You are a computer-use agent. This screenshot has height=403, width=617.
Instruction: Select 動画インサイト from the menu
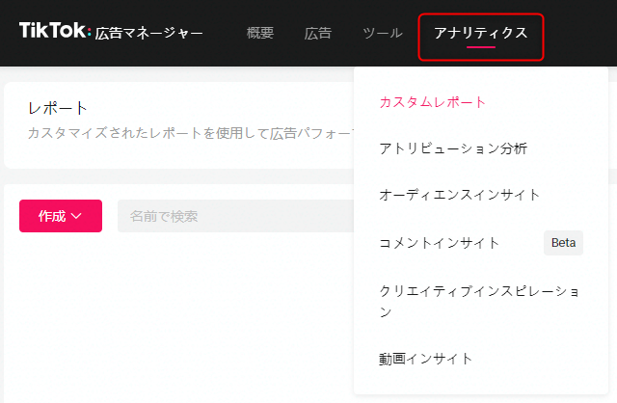click(425, 359)
